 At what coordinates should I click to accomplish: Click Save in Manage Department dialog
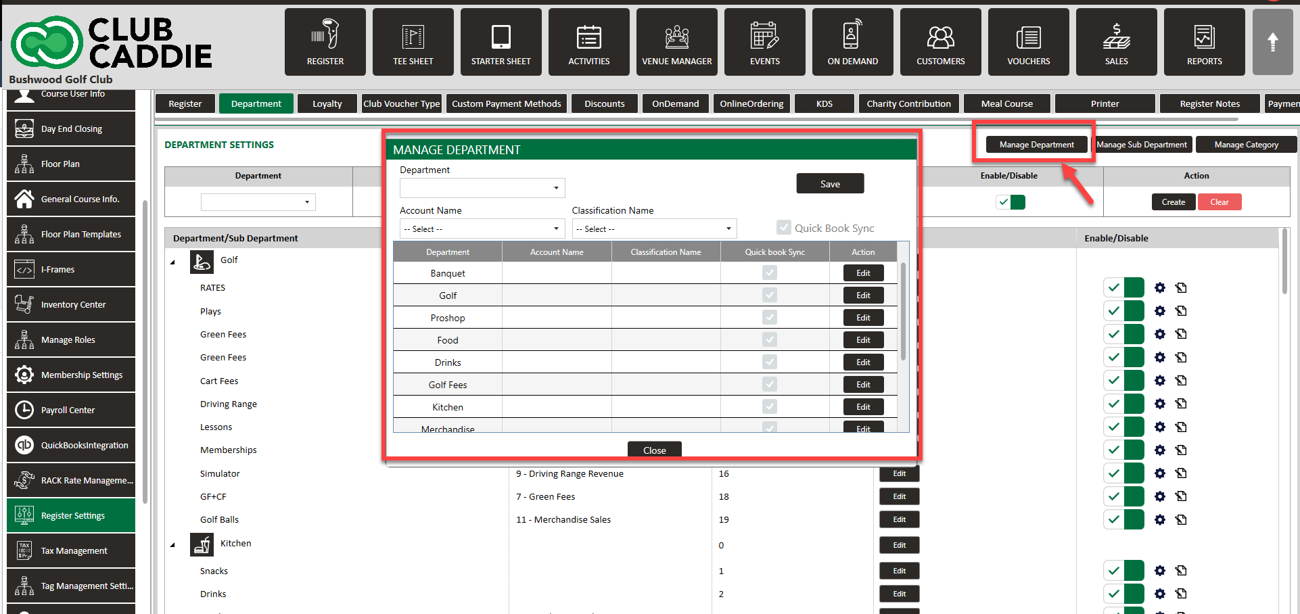pyautogui.click(x=830, y=184)
